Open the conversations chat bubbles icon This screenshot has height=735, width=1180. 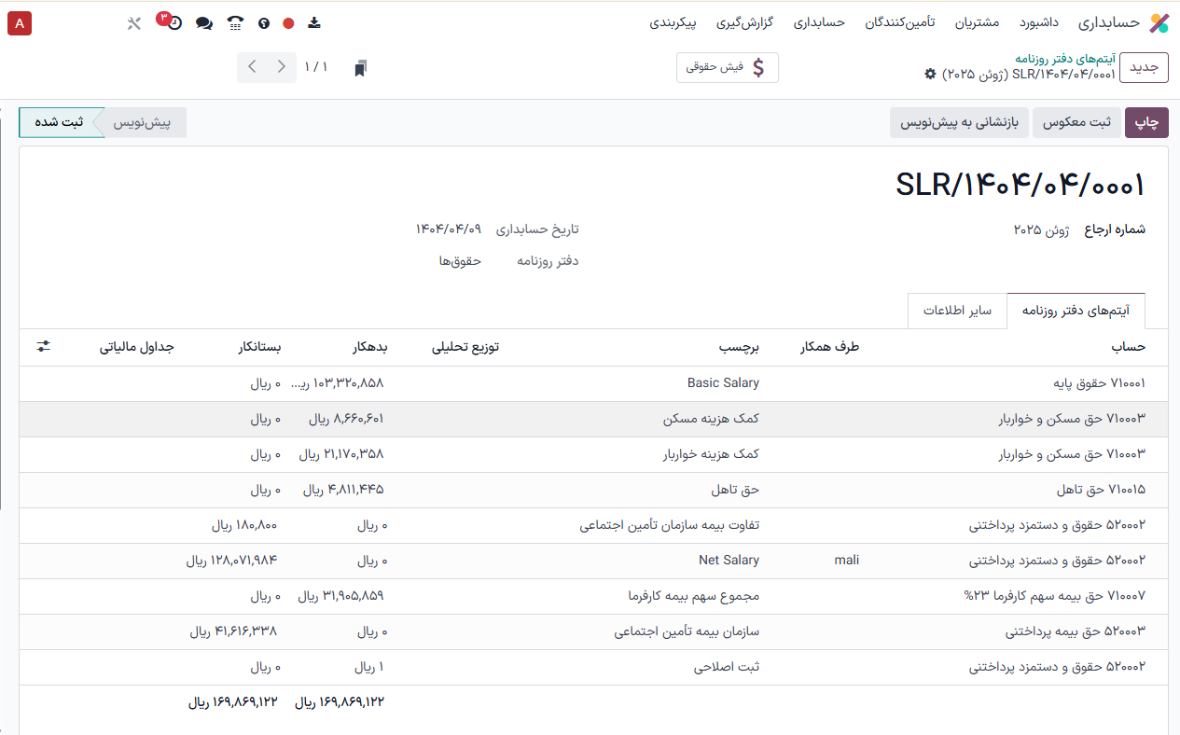(204, 23)
